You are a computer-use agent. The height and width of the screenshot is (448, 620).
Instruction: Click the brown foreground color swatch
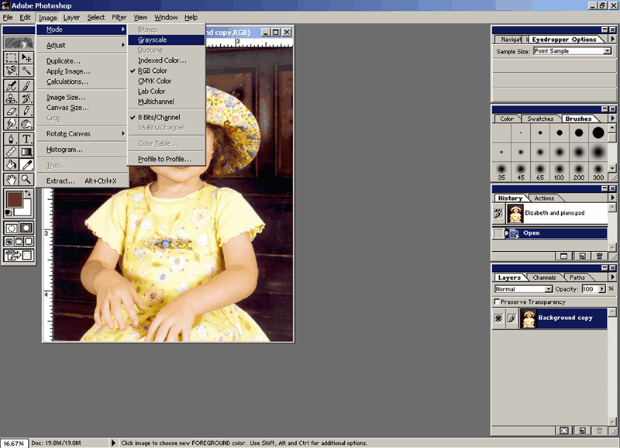[13, 200]
